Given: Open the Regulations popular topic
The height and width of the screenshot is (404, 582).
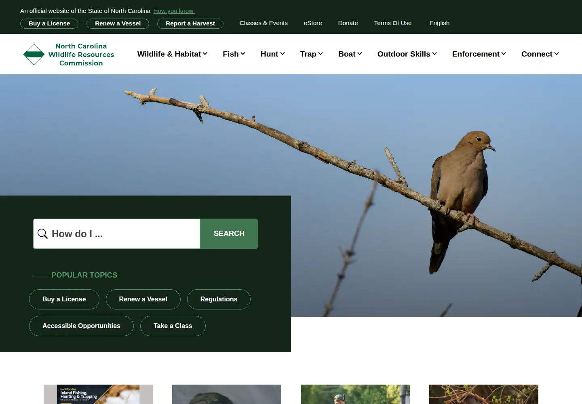Looking at the screenshot, I should [x=219, y=299].
